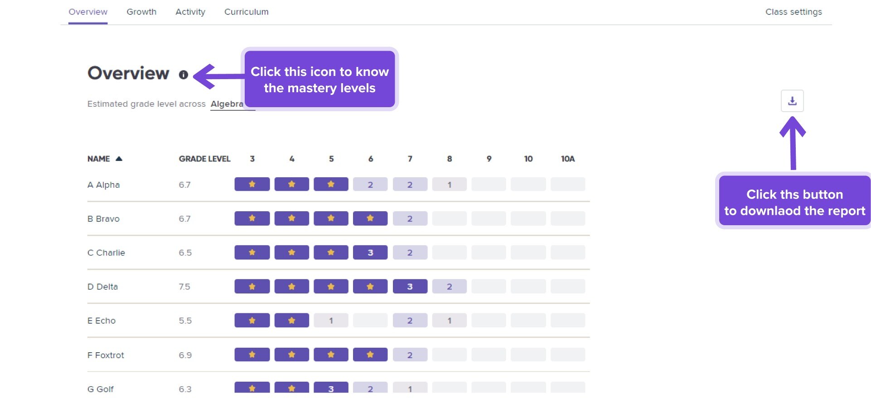871x402 pixels.
Task: Switch to the Growth tab
Action: coord(141,12)
